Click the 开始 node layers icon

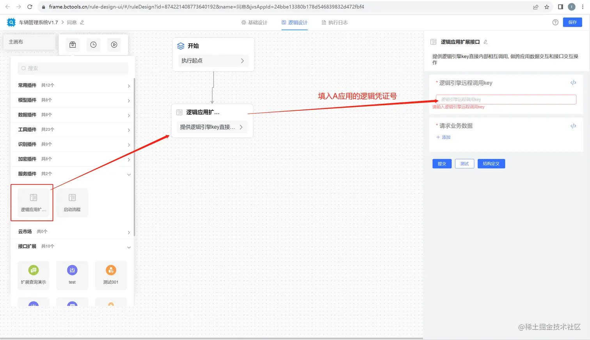(x=181, y=46)
